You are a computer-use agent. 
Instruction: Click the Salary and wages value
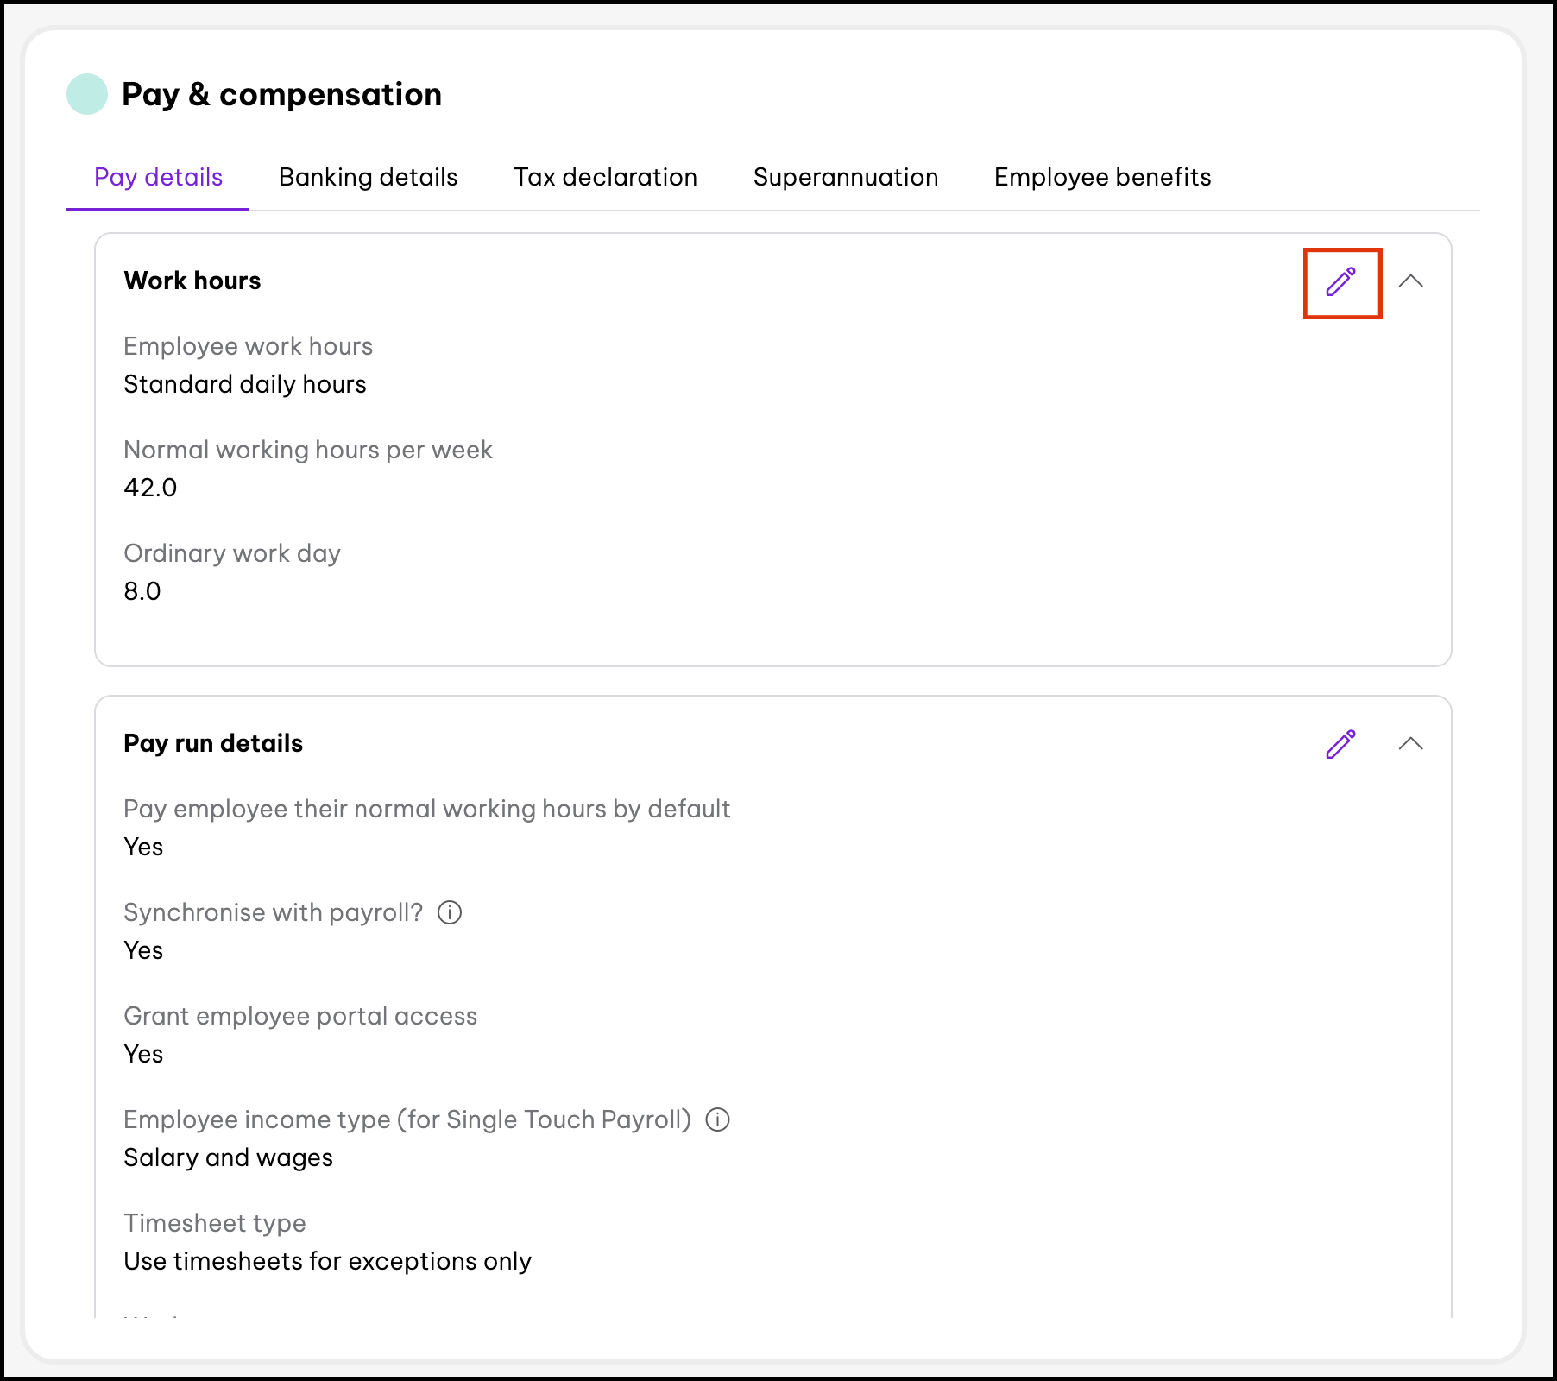click(x=229, y=1157)
